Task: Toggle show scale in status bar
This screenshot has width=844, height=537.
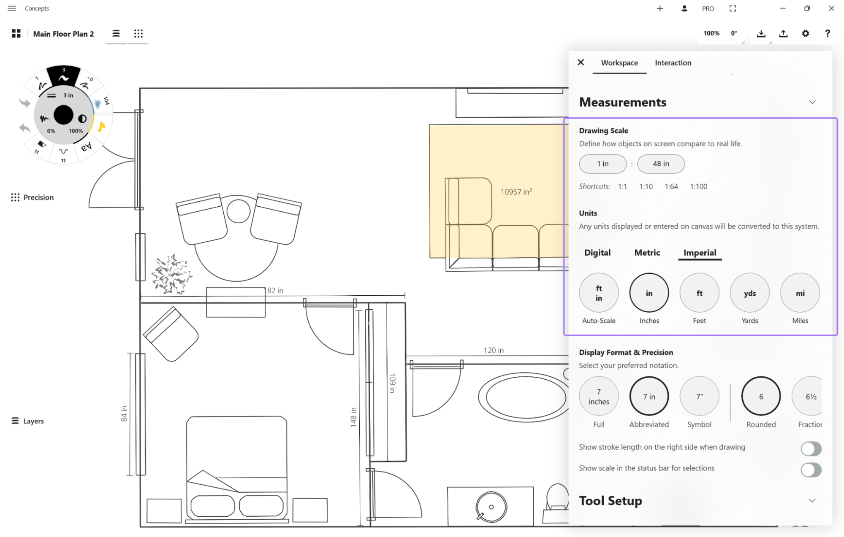Action: (811, 470)
